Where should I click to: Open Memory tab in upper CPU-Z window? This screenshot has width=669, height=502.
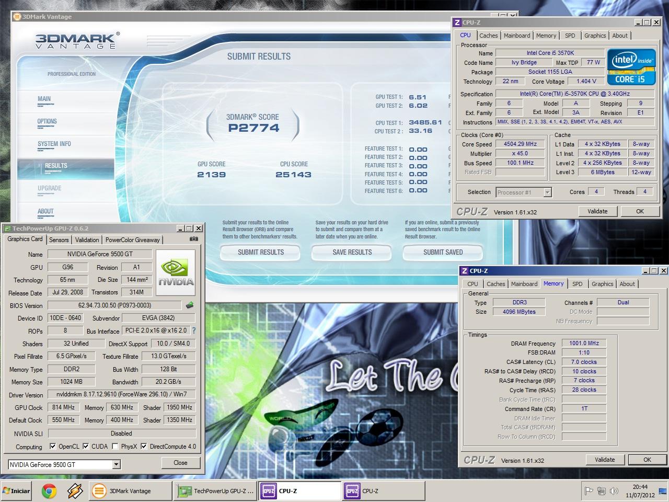[x=546, y=36]
